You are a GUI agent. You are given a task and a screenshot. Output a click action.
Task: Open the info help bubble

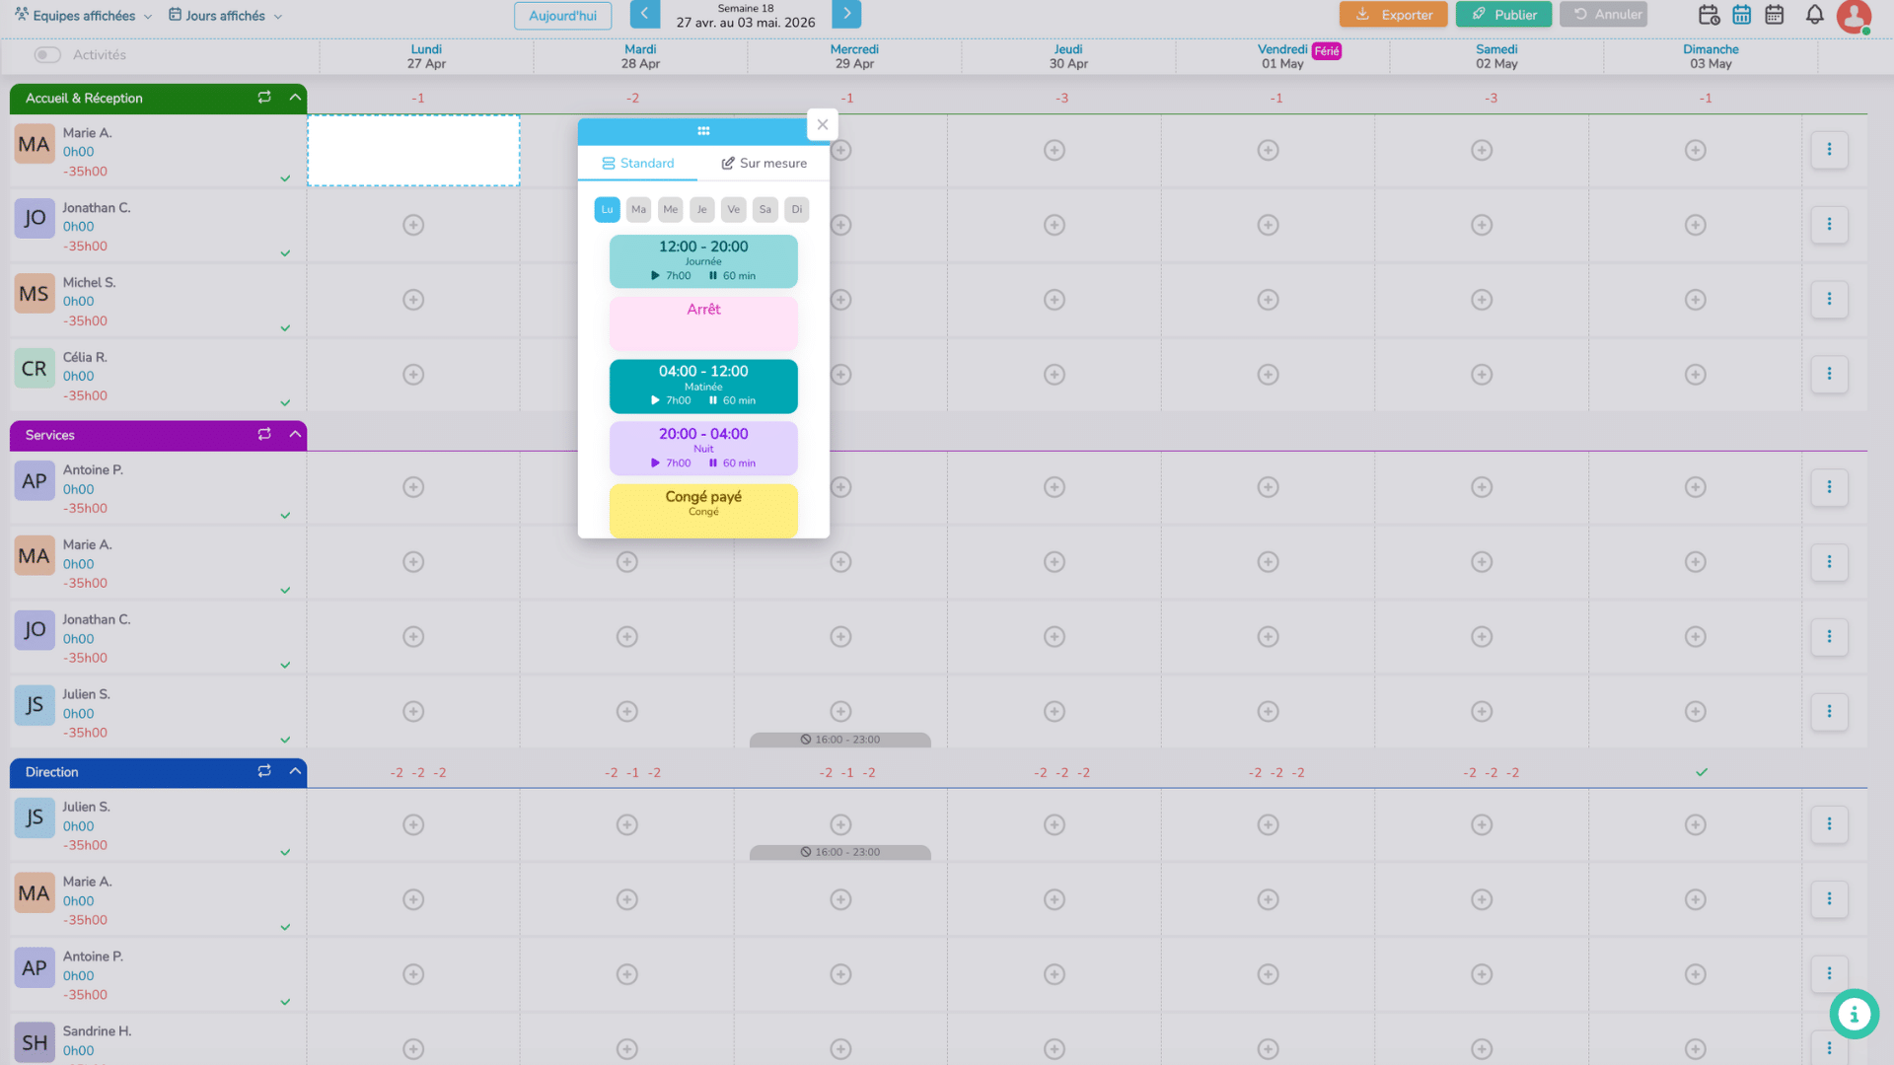pyautogui.click(x=1854, y=1014)
